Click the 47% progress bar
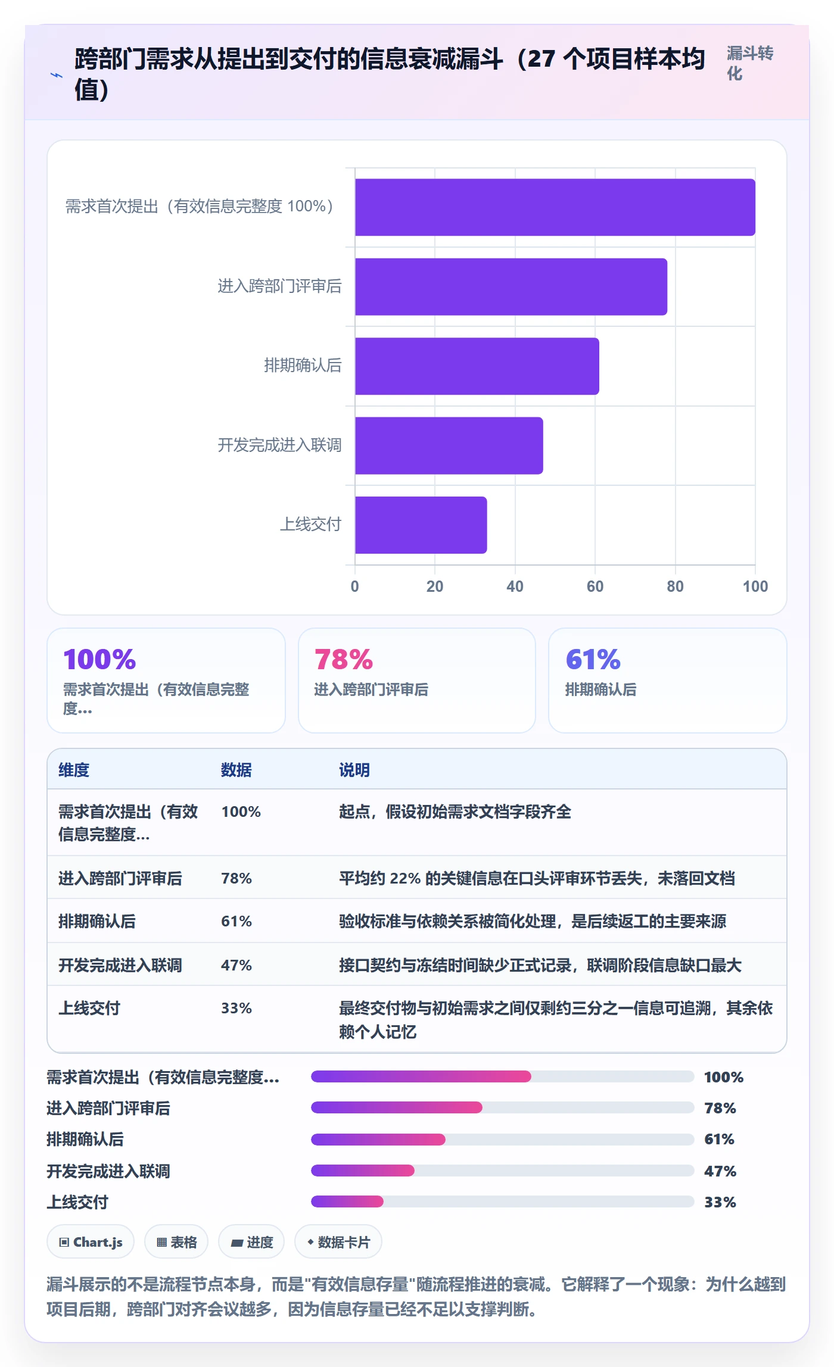Screen dimensions: 834x1367 [x=503, y=1171]
